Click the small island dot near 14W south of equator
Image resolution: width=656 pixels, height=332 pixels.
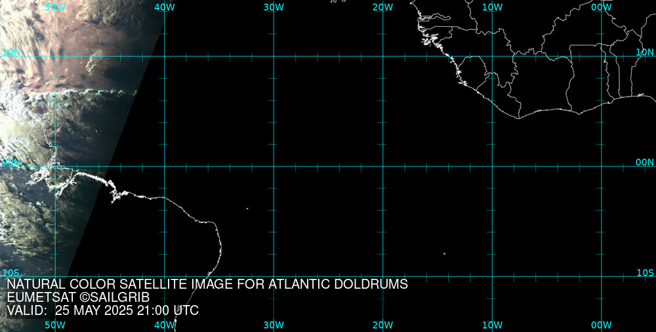tap(444, 254)
